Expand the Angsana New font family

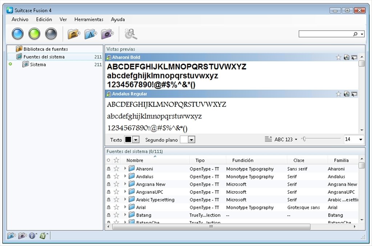point(125,184)
